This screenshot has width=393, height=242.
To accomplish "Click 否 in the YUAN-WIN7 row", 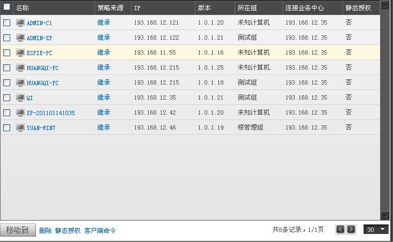I will (x=348, y=127).
